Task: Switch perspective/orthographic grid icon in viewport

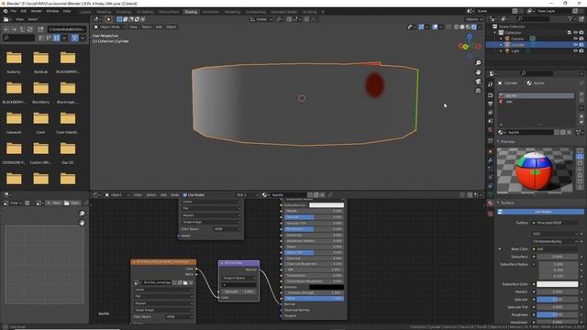Action: pyautogui.click(x=478, y=91)
